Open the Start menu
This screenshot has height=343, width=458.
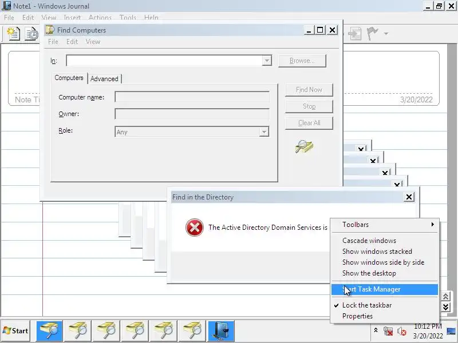point(15,331)
